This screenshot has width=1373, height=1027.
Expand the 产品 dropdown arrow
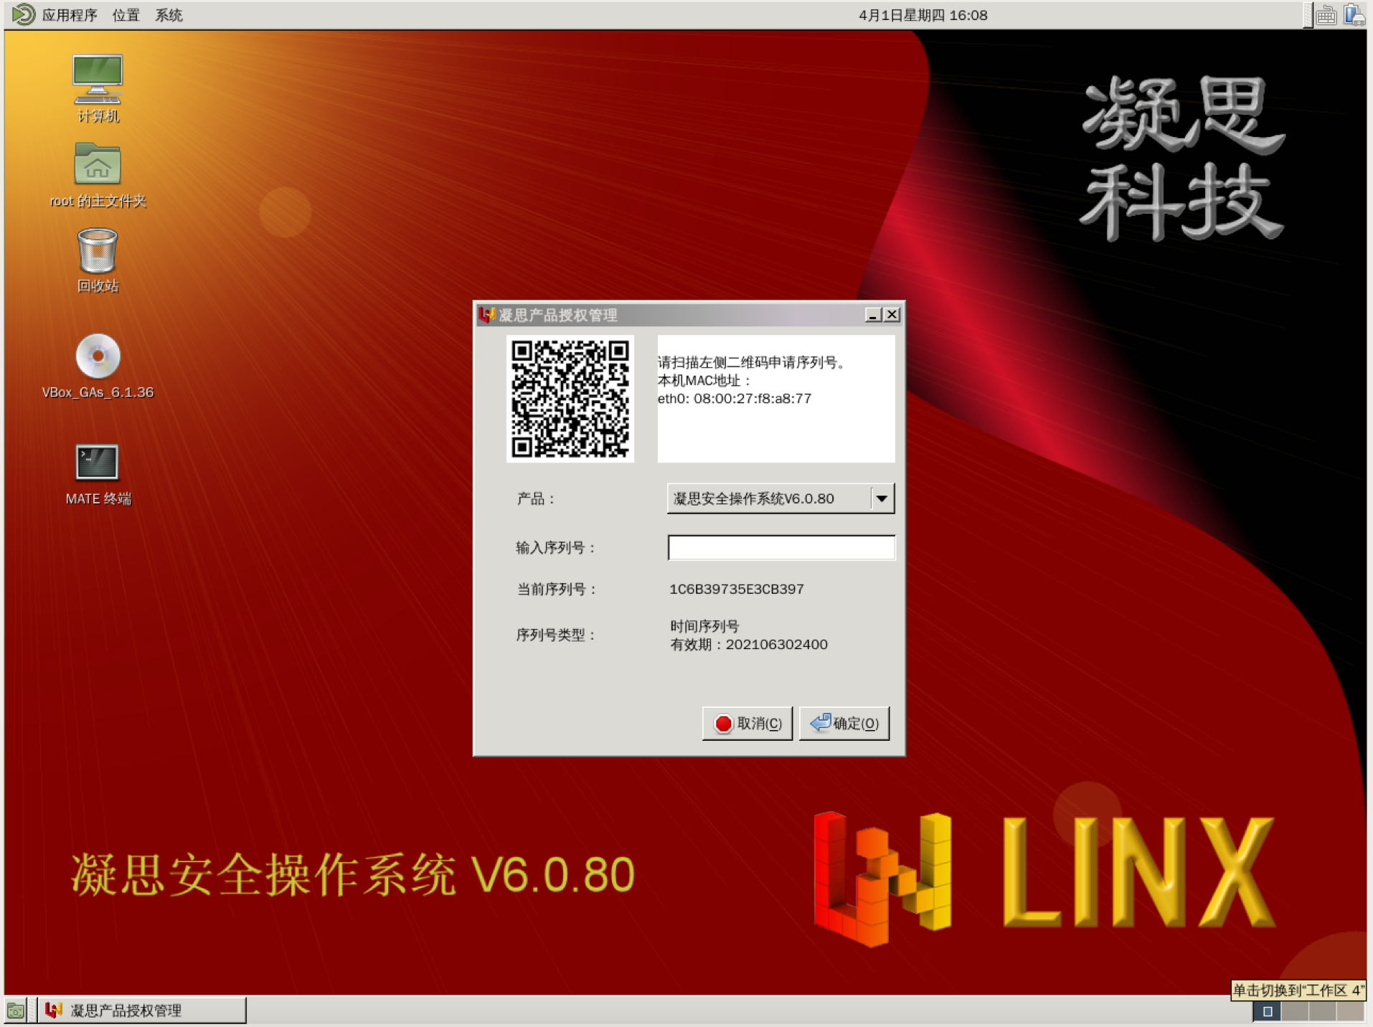[882, 498]
